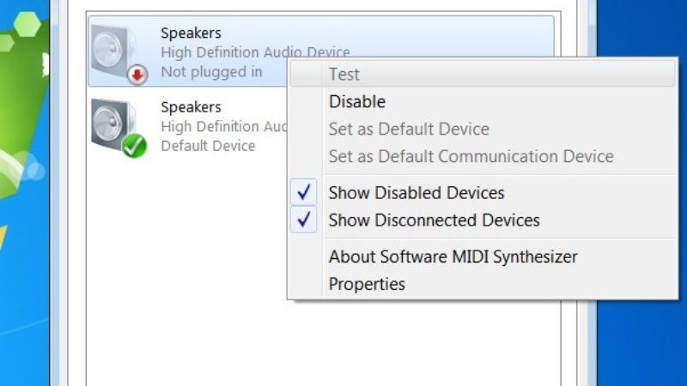
Task: Untick the checkmark beside Show Disabled Devices
Action: (304, 193)
